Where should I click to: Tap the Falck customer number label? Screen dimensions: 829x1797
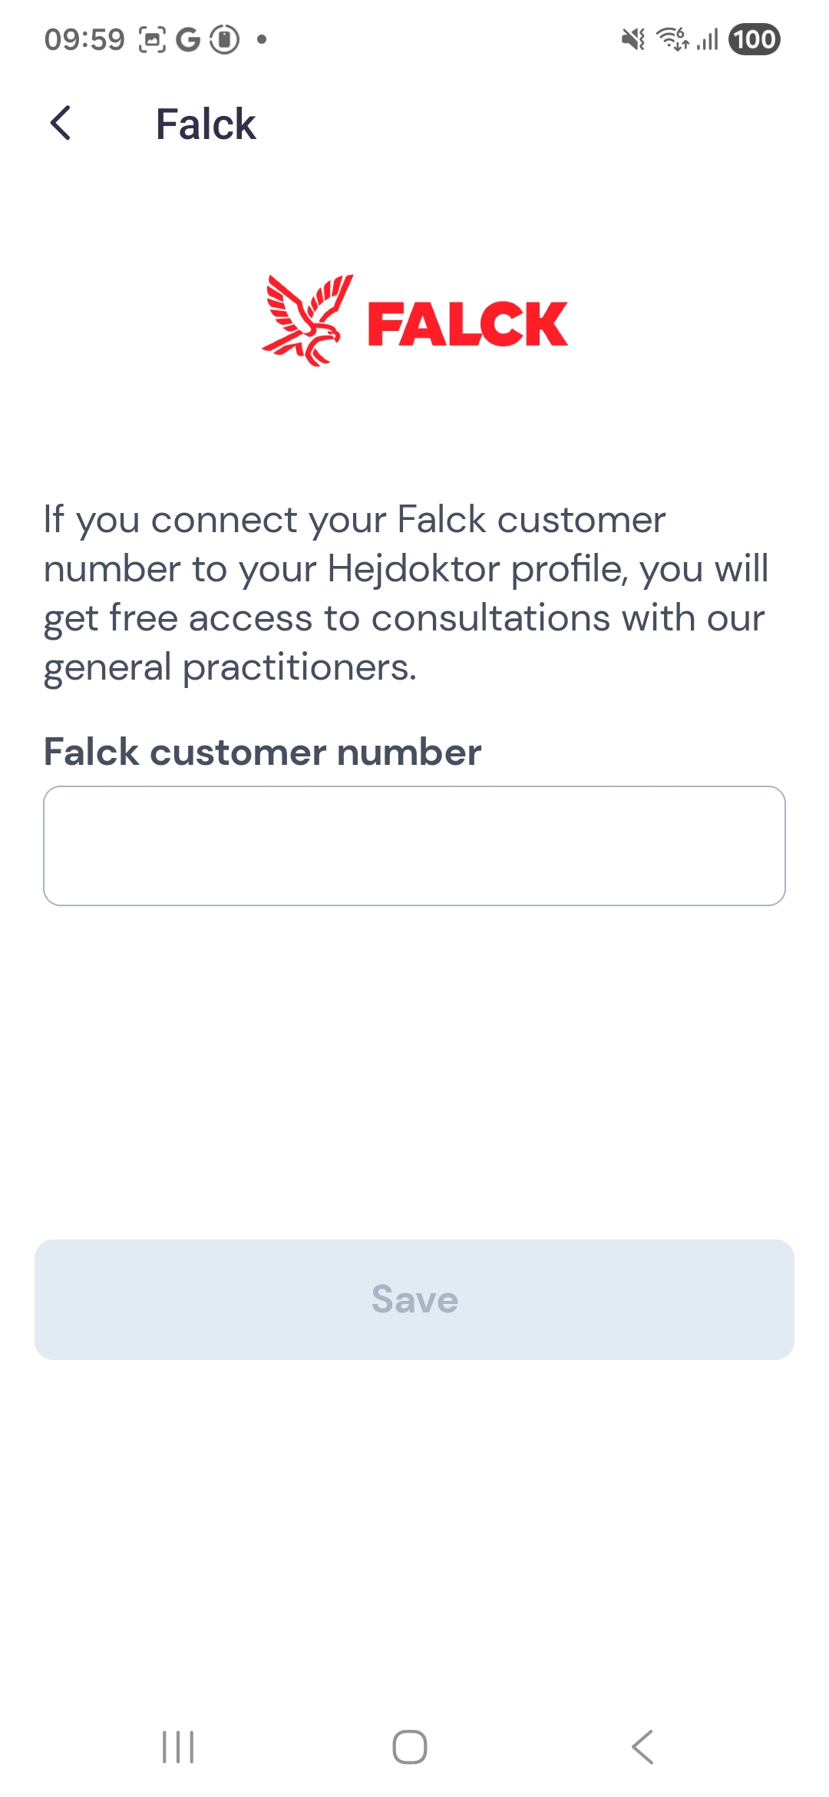point(261,751)
